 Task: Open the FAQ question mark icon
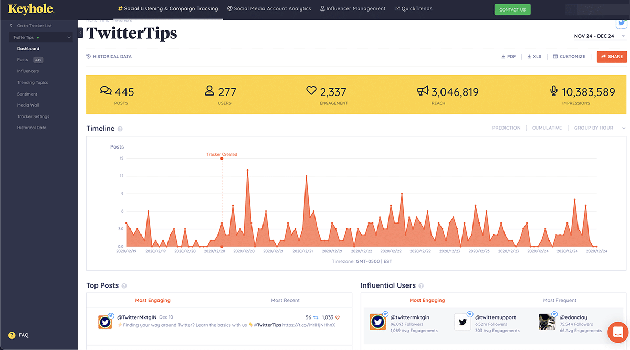[12, 335]
